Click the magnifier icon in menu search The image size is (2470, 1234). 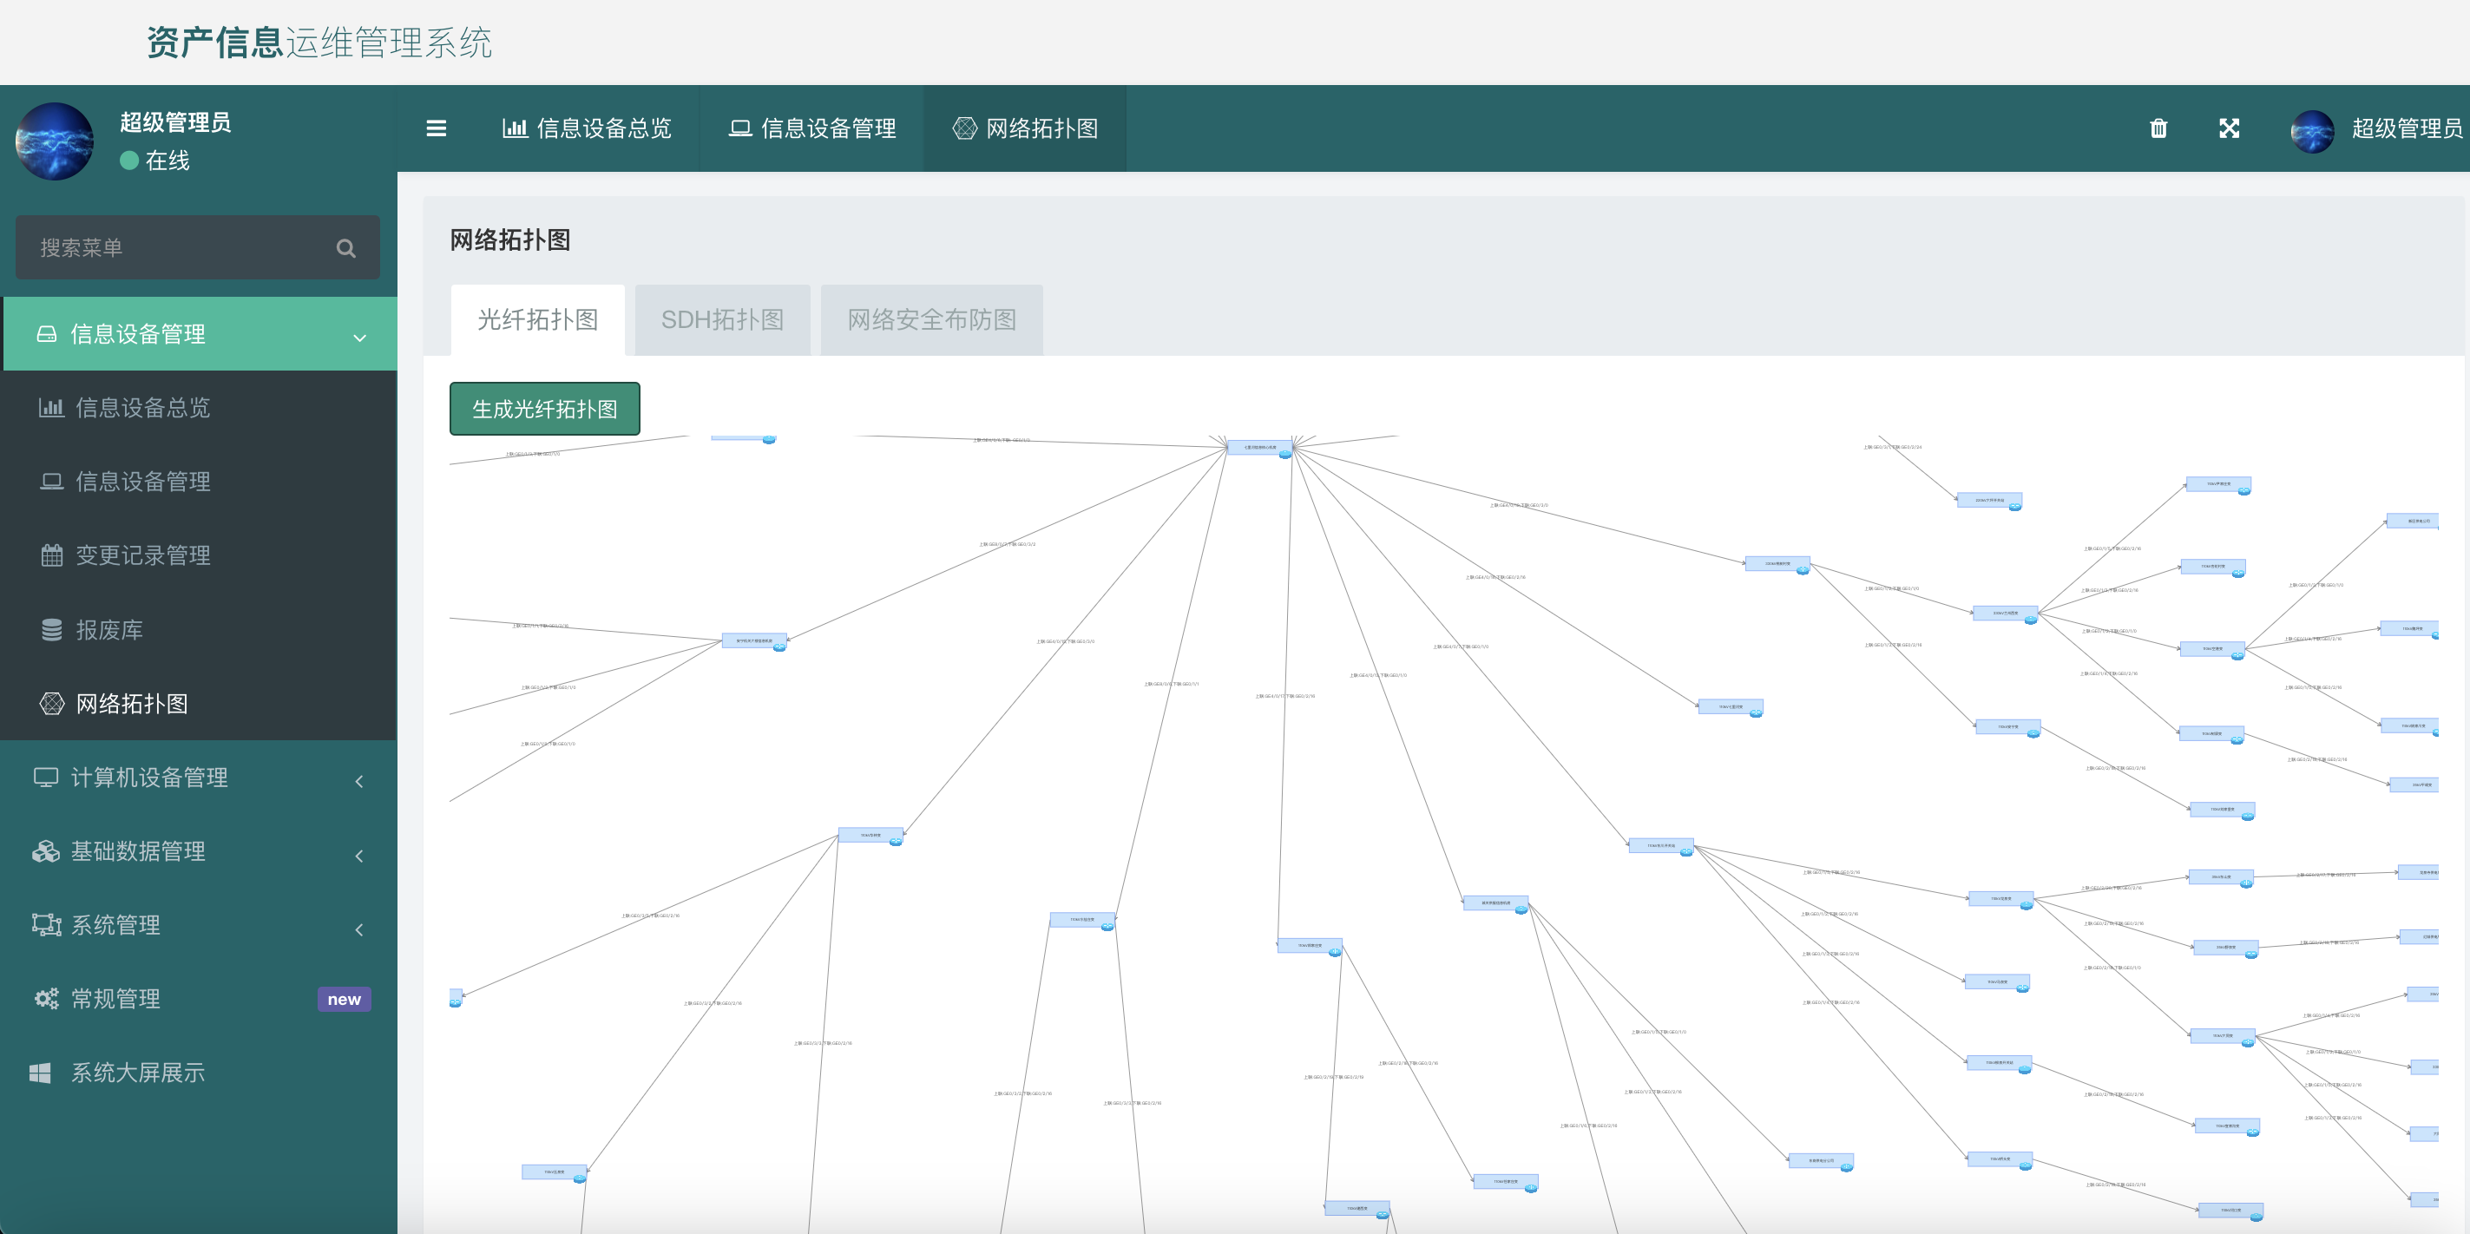pos(346,248)
